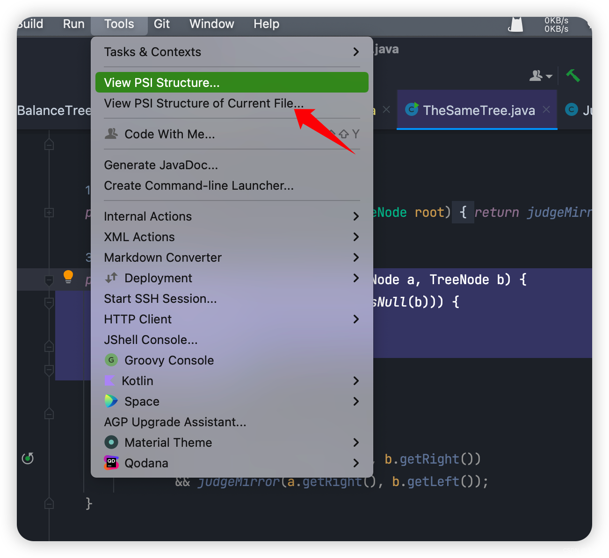Click the HTTP Client menu item
Image resolution: width=609 pixels, height=558 pixels.
(232, 319)
